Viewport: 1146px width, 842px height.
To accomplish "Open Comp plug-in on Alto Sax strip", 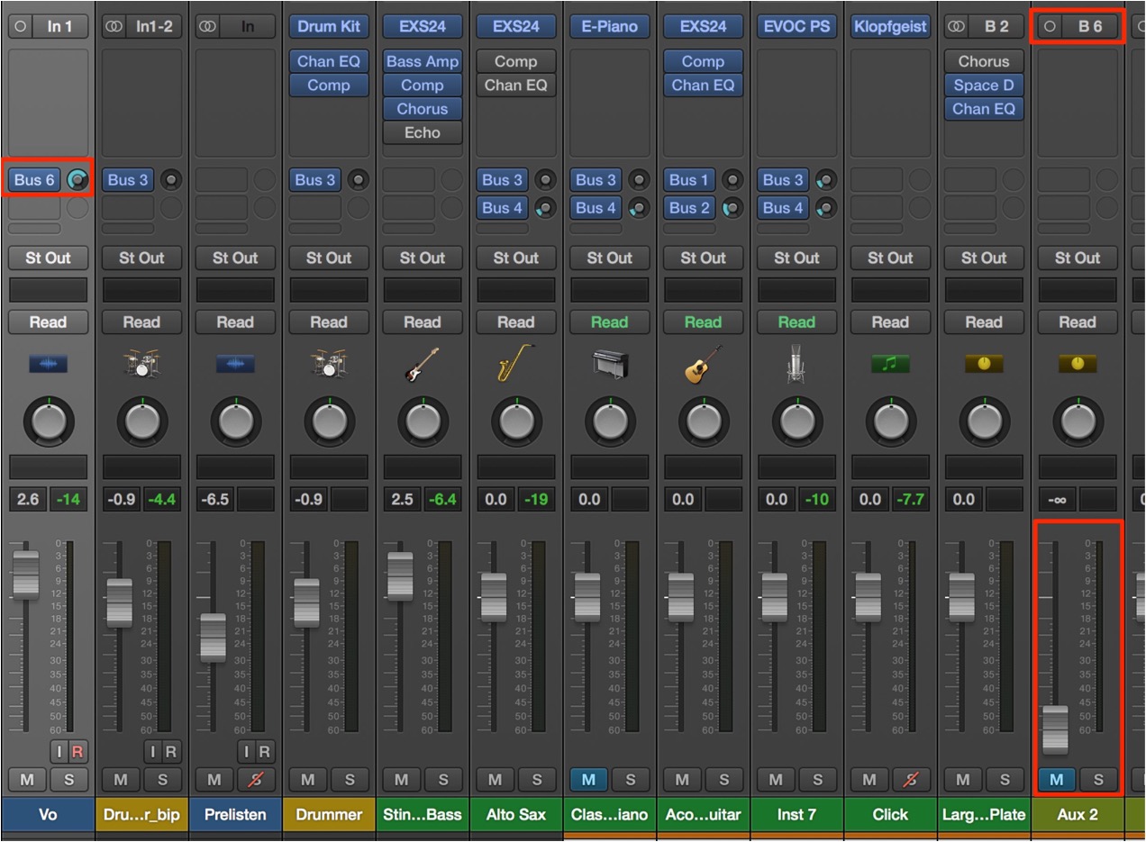I will (x=516, y=62).
